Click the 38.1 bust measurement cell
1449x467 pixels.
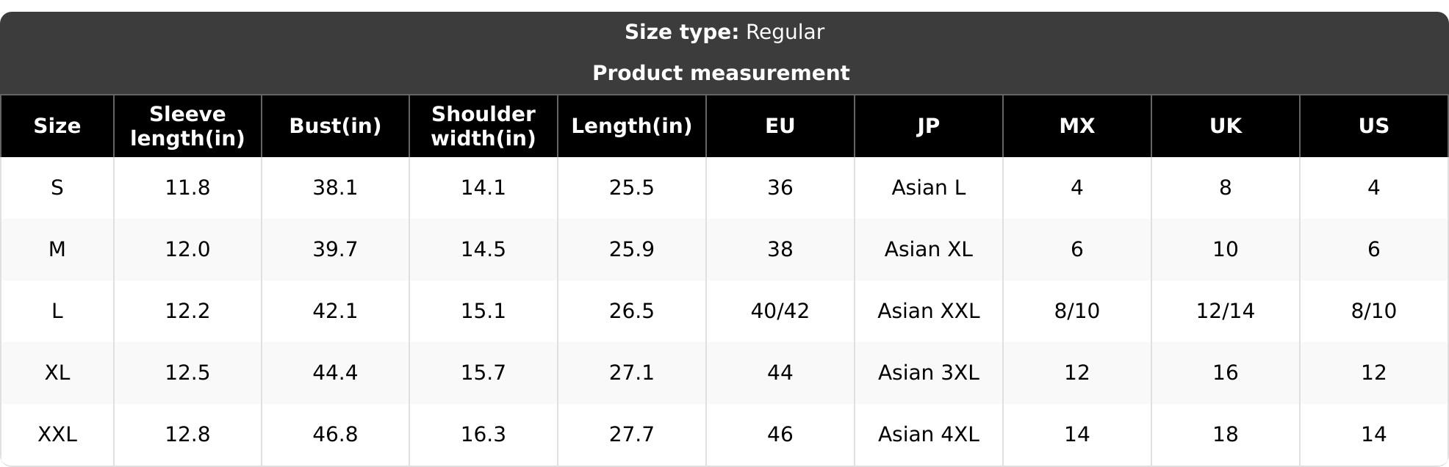pyautogui.click(x=335, y=188)
